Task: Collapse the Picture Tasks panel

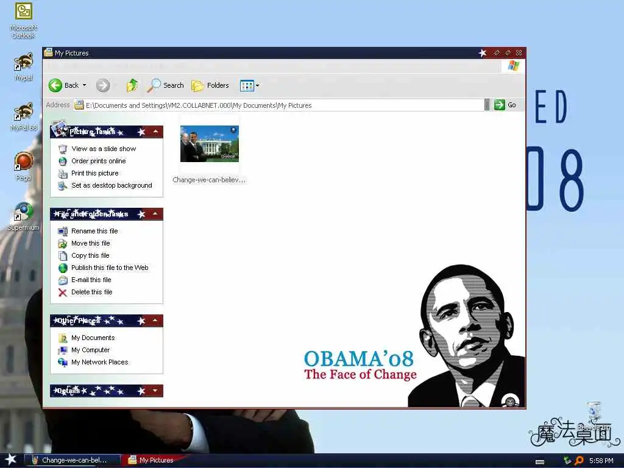Action: (155, 132)
